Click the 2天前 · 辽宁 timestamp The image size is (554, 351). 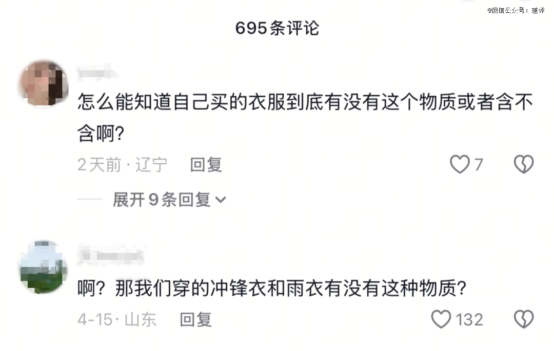tap(122, 165)
